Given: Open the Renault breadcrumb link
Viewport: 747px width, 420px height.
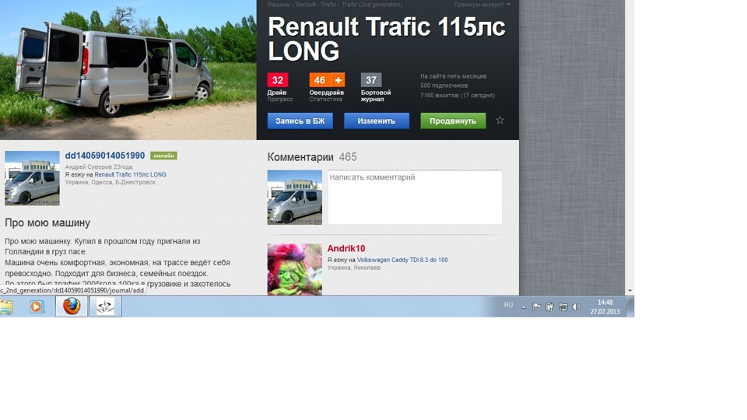Looking at the screenshot, I should 305,5.
